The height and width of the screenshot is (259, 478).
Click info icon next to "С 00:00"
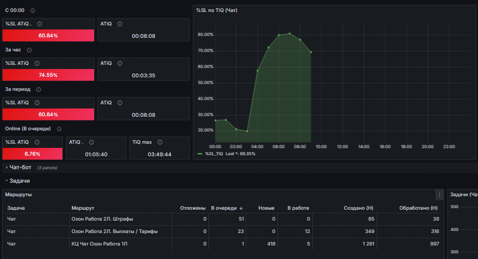click(33, 10)
